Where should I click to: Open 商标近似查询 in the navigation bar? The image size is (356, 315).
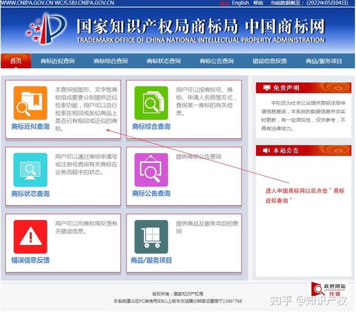[x=58, y=61]
